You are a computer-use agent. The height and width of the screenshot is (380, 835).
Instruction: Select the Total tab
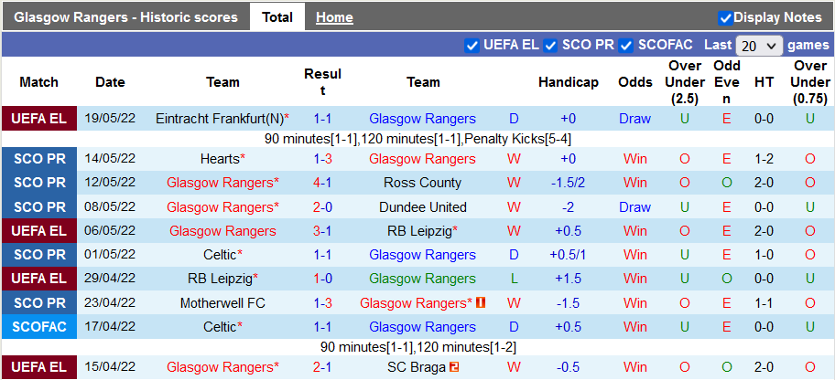point(277,17)
